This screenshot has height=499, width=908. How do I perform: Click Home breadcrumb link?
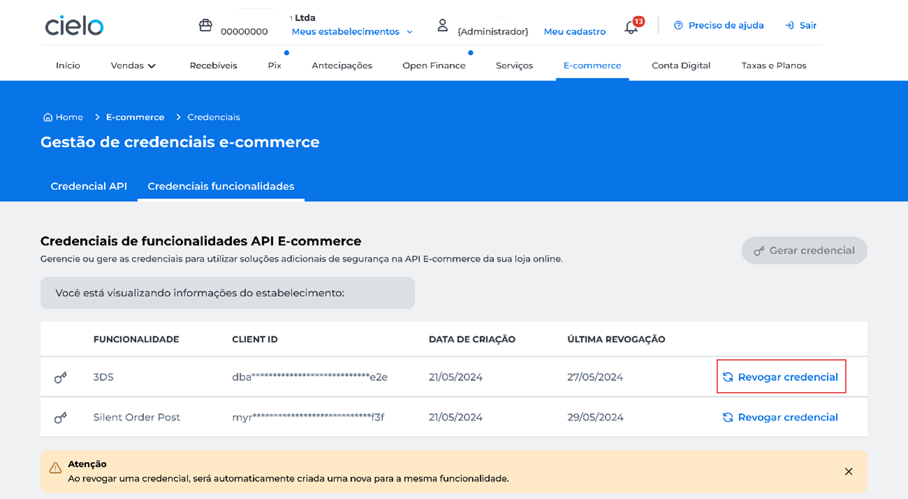pyautogui.click(x=69, y=117)
